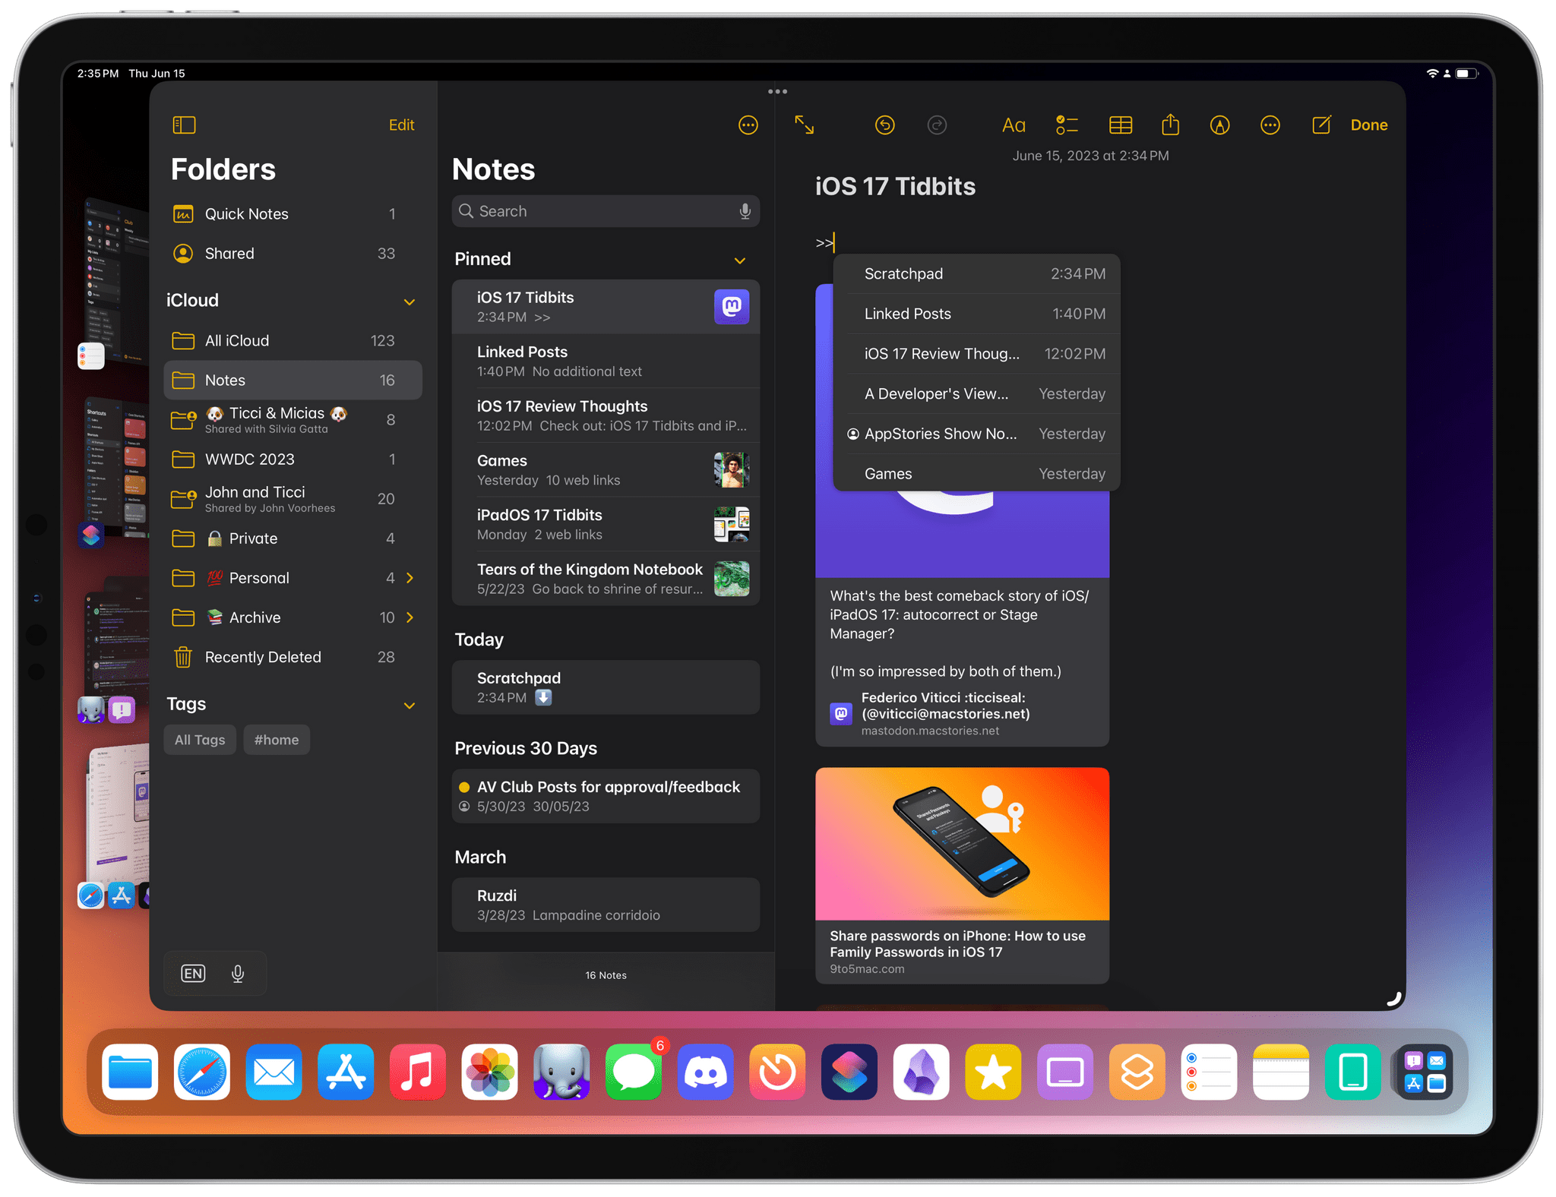This screenshot has width=1556, height=1197.
Task: Choose Linked Posts from suggestion menu
Action: (x=977, y=314)
